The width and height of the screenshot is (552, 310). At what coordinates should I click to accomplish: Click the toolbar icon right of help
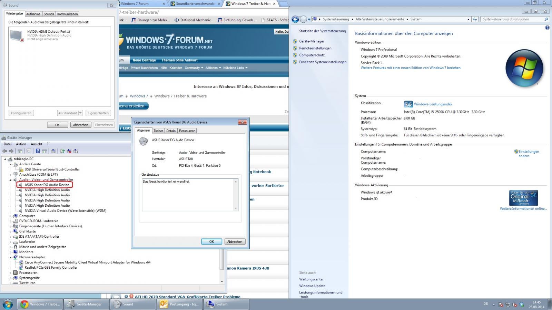[x=45, y=151]
